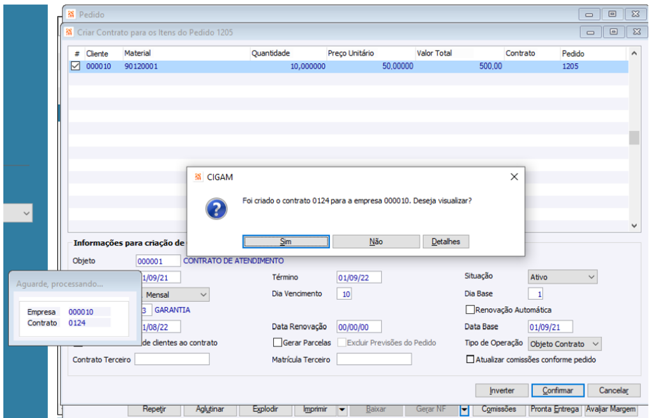Expand the Tipo de Operação dropdown
The height and width of the screenshot is (418, 651).
[565, 344]
